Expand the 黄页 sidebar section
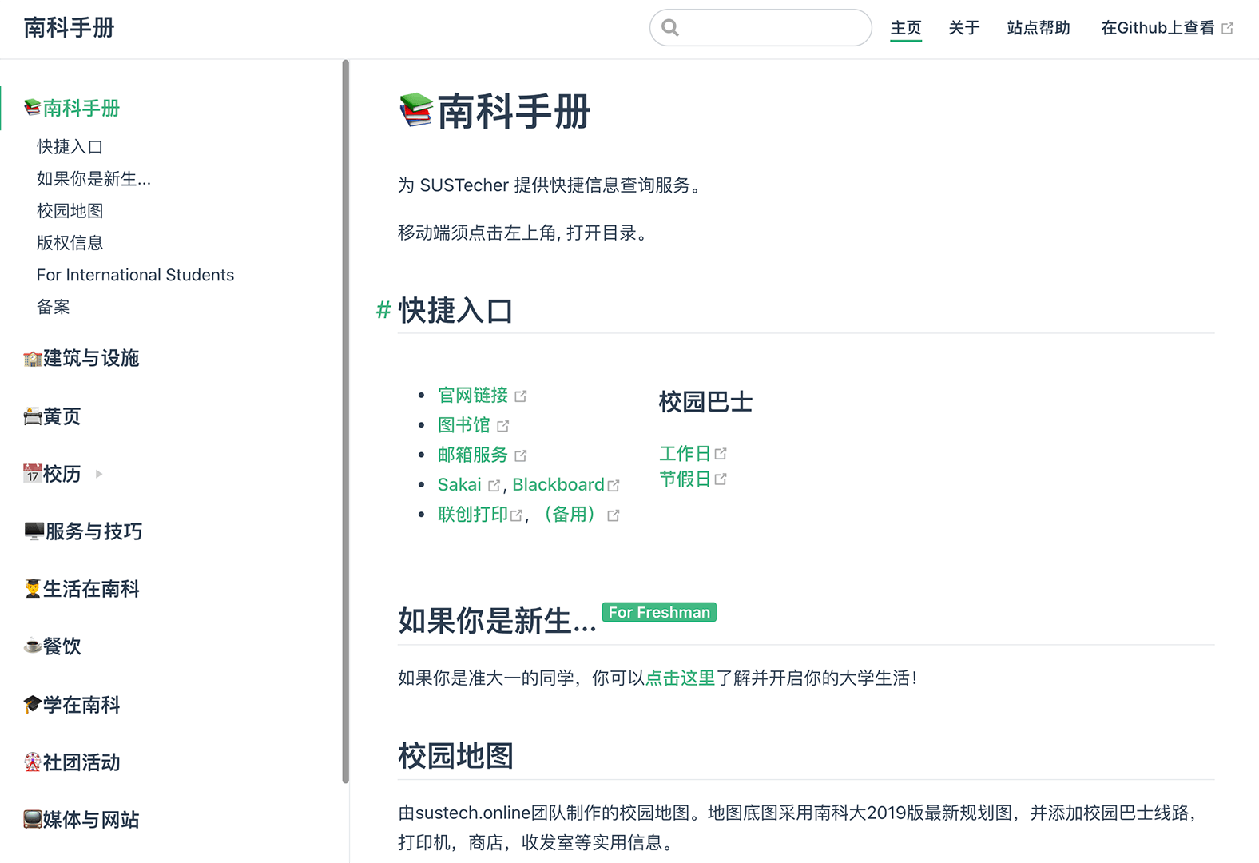The height and width of the screenshot is (863, 1259). 62,416
